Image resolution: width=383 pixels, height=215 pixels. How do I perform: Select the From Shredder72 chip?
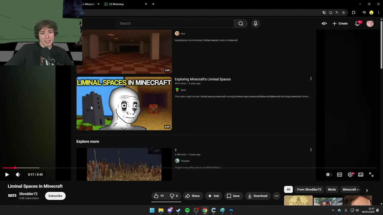click(x=309, y=189)
